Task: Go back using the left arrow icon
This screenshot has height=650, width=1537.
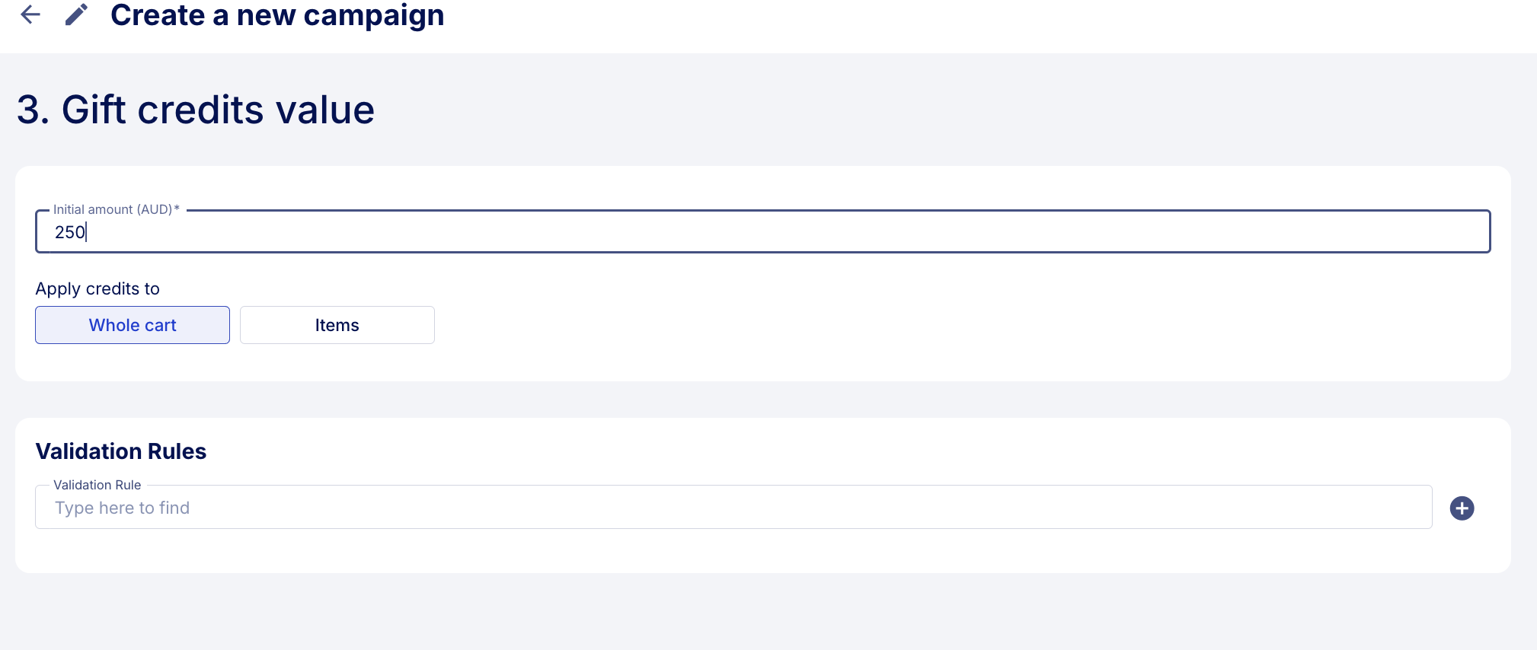Action: click(30, 14)
